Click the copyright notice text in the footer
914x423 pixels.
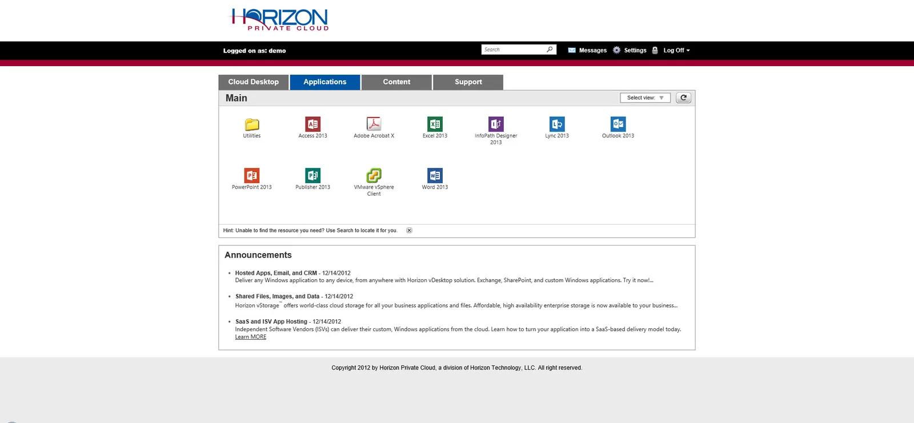[x=457, y=368]
